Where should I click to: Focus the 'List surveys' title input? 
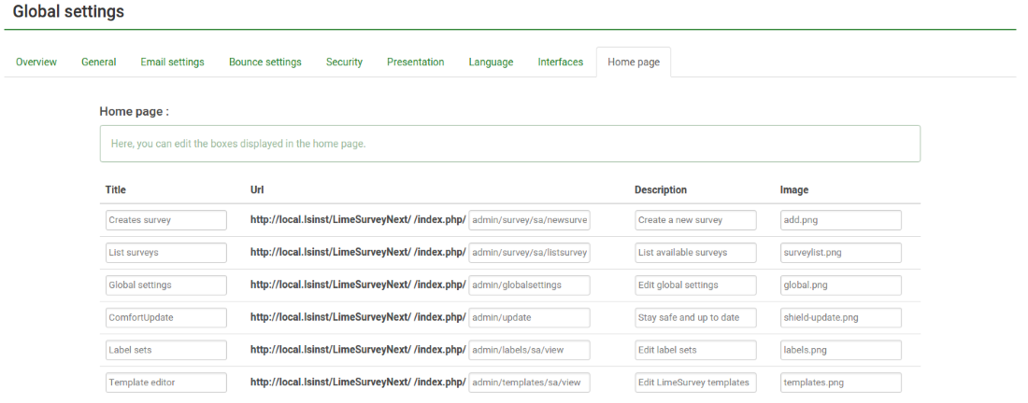(165, 252)
